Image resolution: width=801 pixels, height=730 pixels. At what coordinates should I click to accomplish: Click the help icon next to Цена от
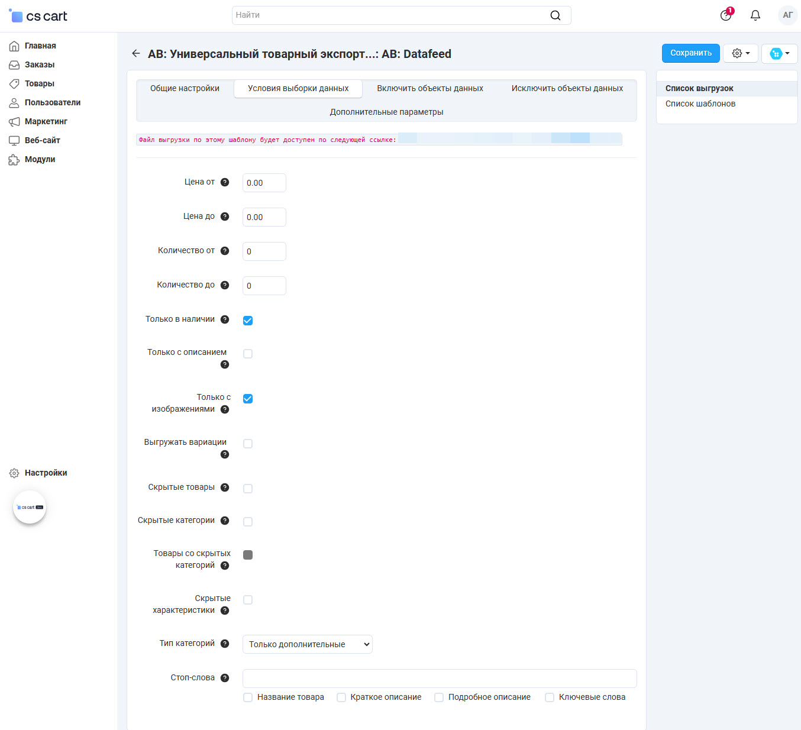[x=225, y=182]
